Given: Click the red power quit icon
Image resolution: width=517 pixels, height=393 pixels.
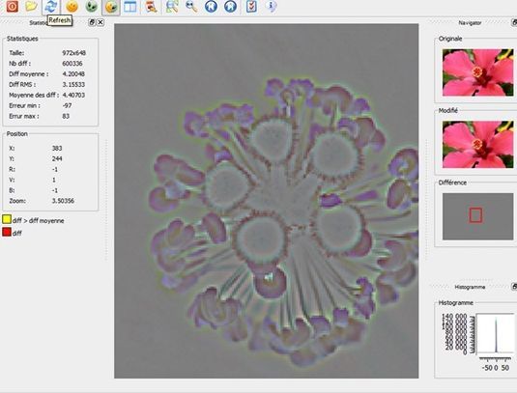Looking at the screenshot, I should [13, 6].
